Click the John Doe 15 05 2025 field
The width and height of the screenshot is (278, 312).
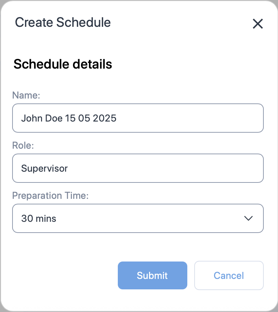click(138, 118)
